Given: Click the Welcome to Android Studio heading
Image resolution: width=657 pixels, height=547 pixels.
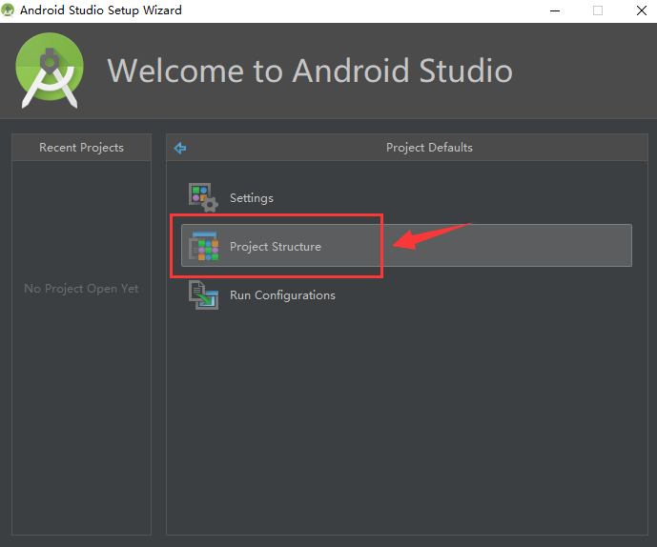Looking at the screenshot, I should point(310,71).
